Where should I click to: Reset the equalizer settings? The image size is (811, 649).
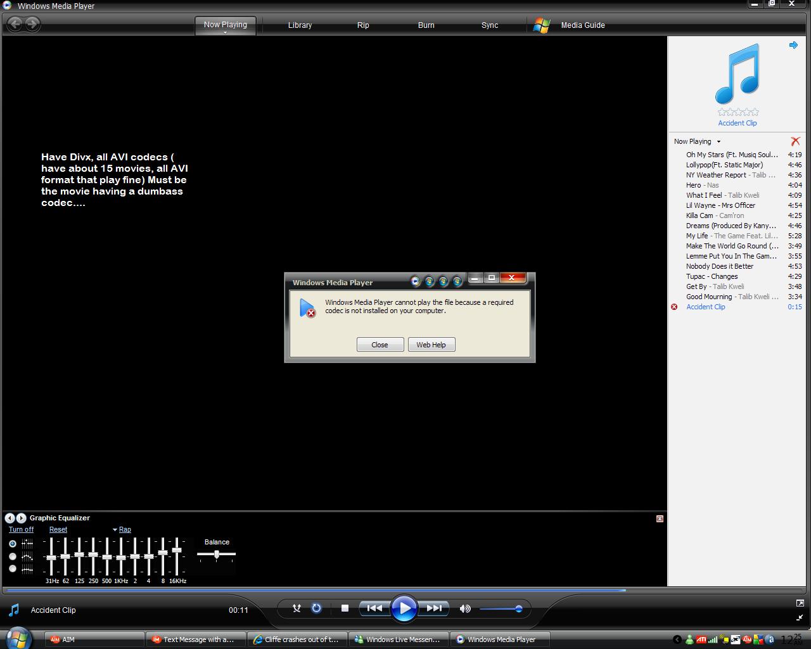[58, 529]
